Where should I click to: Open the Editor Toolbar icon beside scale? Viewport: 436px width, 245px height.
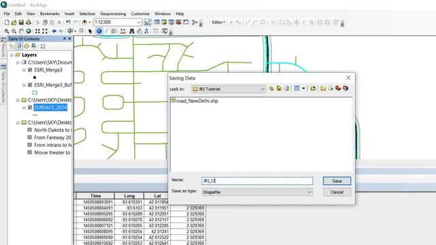pos(148,22)
